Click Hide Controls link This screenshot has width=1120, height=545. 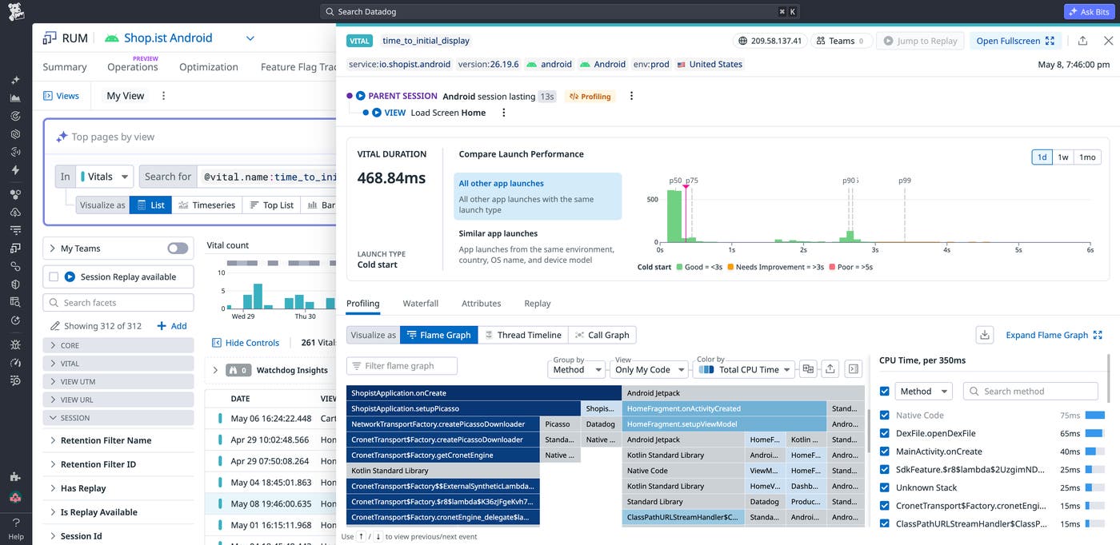246,343
